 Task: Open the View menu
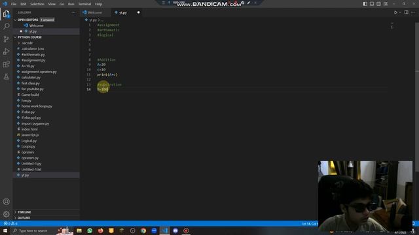click(52, 4)
